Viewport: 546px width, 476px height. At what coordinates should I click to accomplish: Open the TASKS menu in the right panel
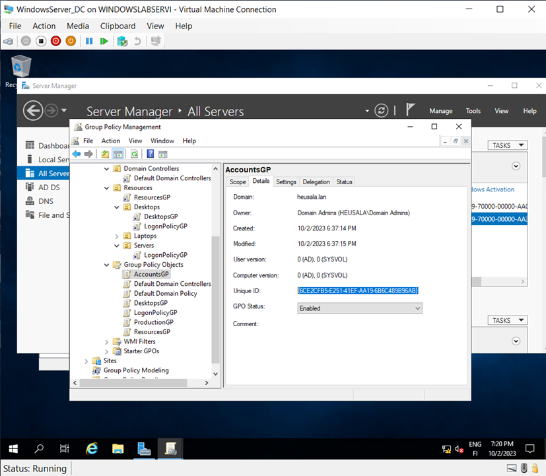pos(507,145)
